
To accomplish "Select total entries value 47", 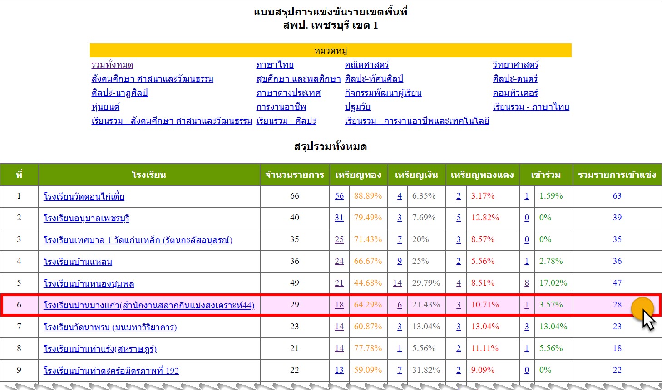I will click(x=617, y=283).
